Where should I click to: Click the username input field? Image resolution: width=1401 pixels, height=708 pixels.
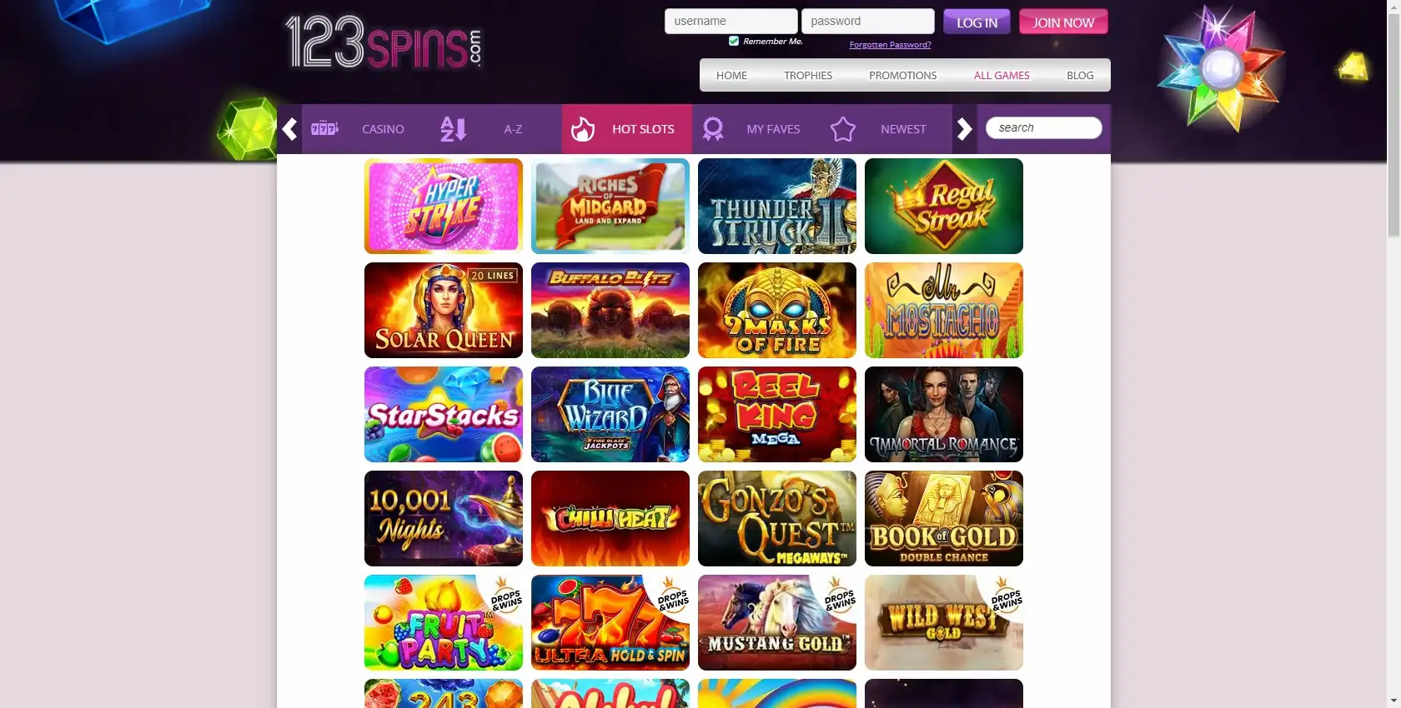(731, 22)
